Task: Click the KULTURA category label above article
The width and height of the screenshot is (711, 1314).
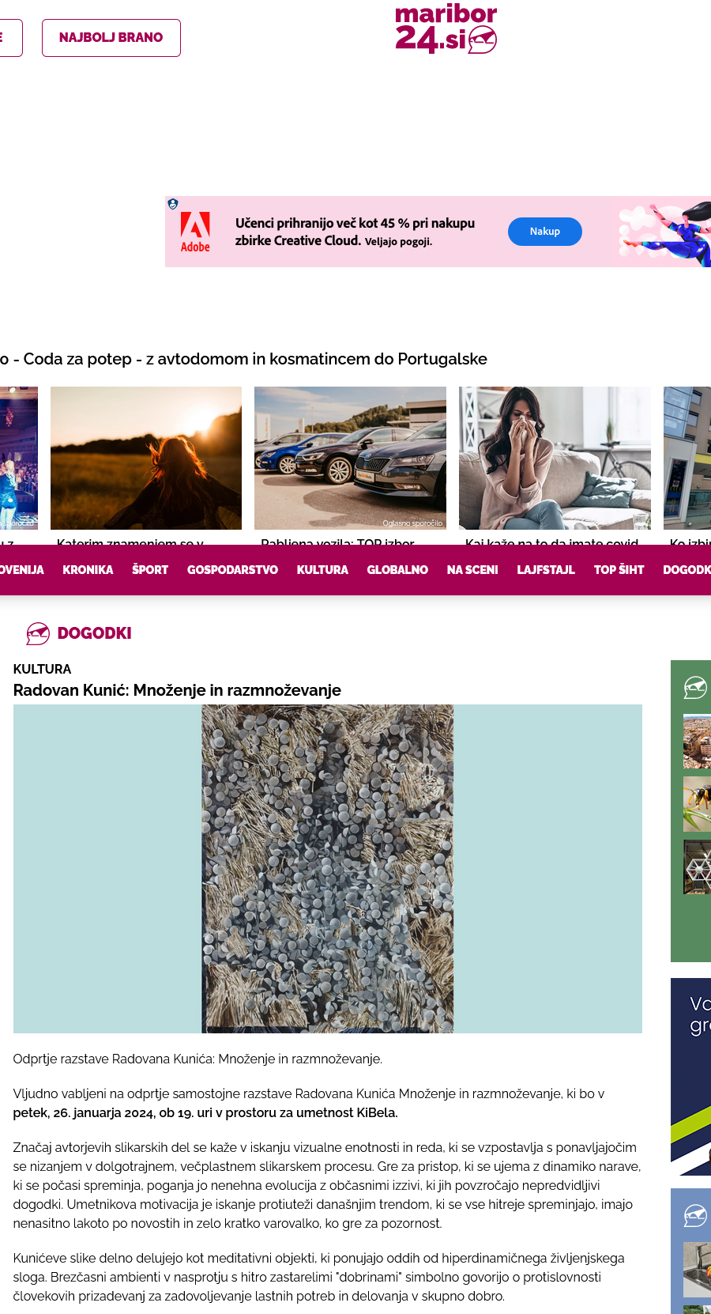Action: 42,669
